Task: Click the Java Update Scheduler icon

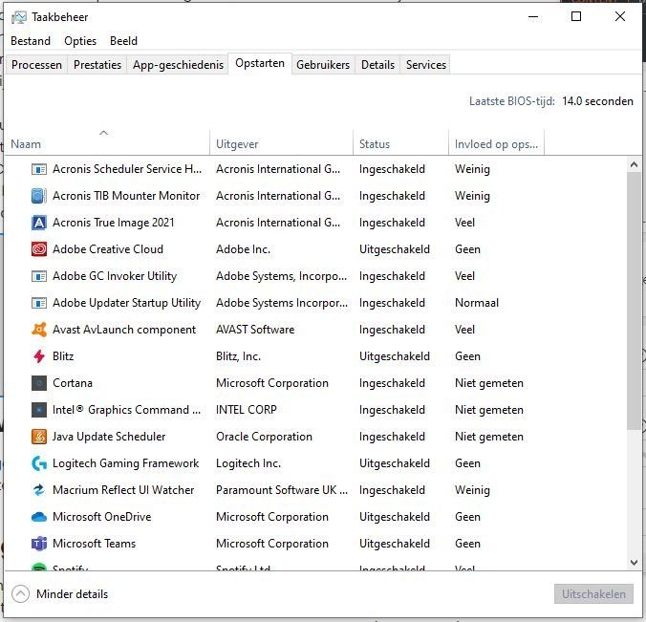Action: point(39,437)
